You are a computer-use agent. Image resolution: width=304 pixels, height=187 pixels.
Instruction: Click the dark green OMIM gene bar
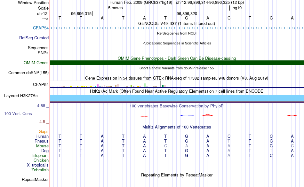coord(177,63)
